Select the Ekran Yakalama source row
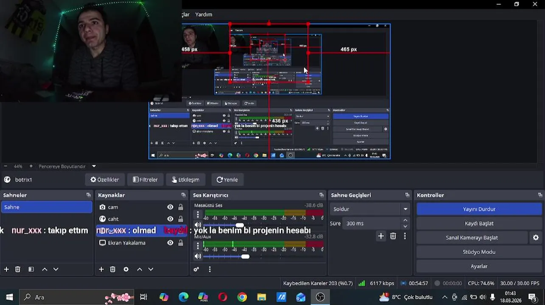Screen dimensions: 545x305 coord(141,243)
